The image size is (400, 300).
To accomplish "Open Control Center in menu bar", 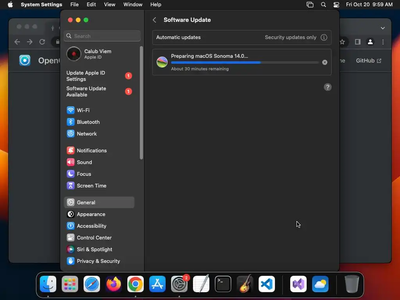I will pyautogui.click(x=336, y=5).
